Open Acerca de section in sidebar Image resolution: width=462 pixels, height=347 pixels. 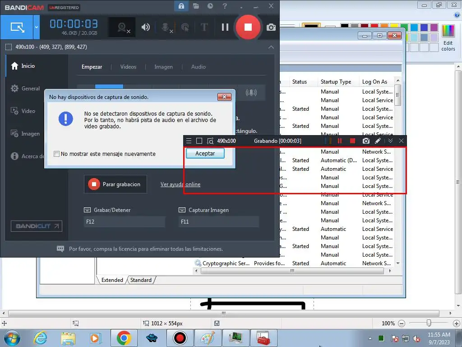coord(27,156)
